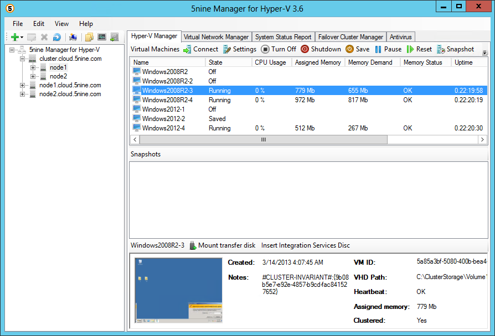Viewport: 495px width, 336px height.
Task: Select the Windows2008R2-4 VM row
Action: click(308, 100)
